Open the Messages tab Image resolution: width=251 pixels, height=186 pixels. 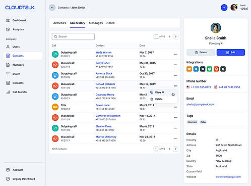pyautogui.click(x=96, y=23)
